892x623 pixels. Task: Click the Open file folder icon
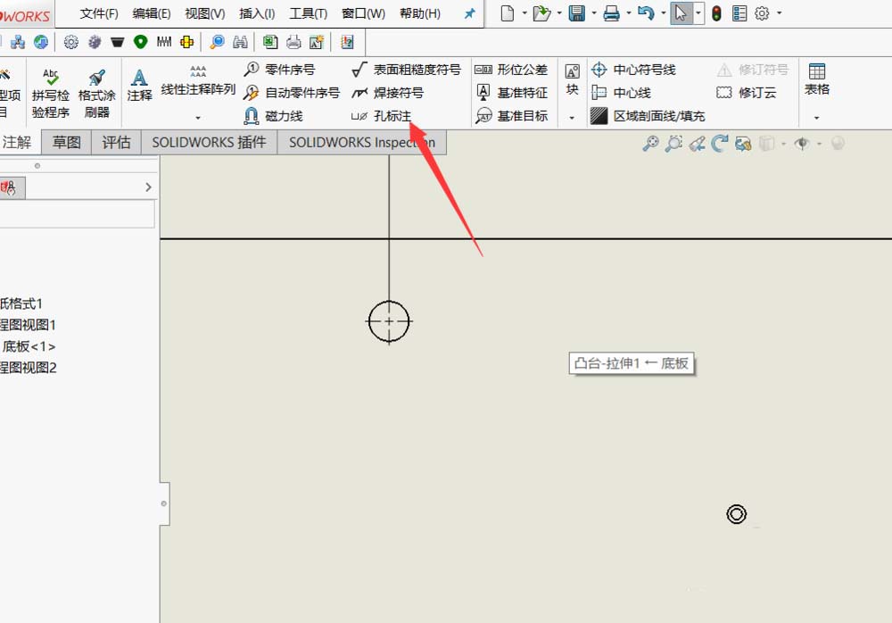coord(541,13)
